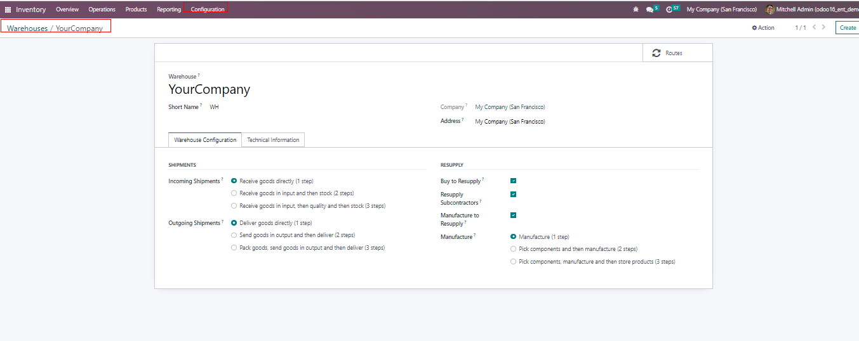Click the Incoming Shipments label
859x341 pixels.
click(194, 181)
